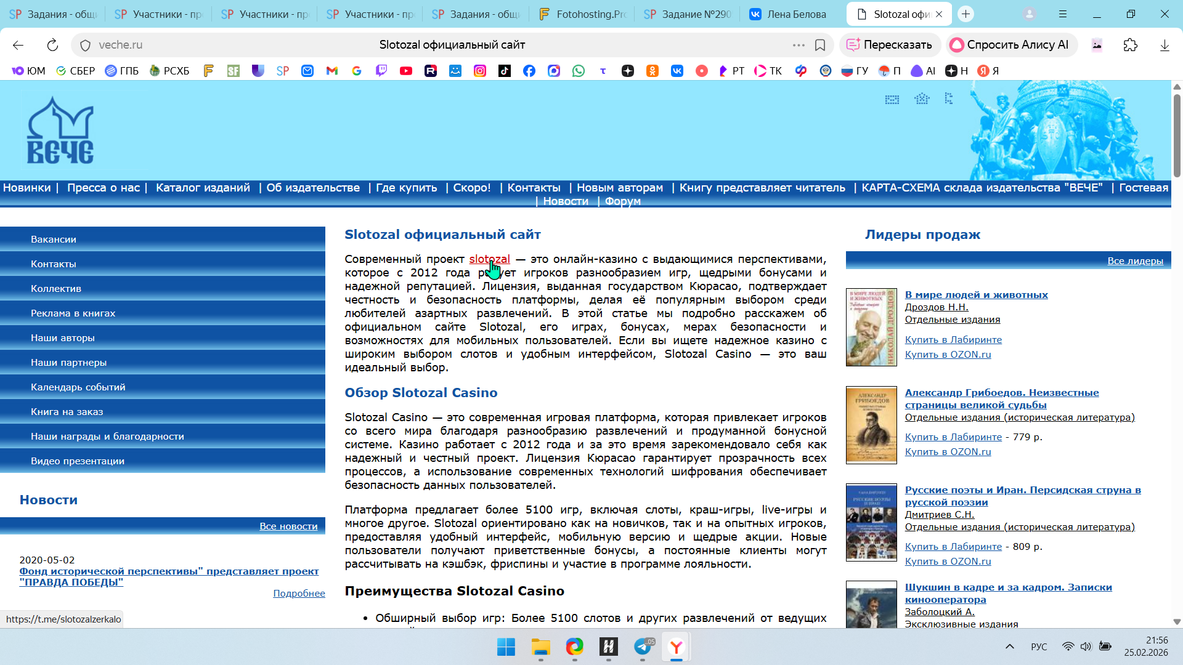Expand the system tray hidden icons chevron
The image size is (1183, 665).
click(x=1009, y=647)
